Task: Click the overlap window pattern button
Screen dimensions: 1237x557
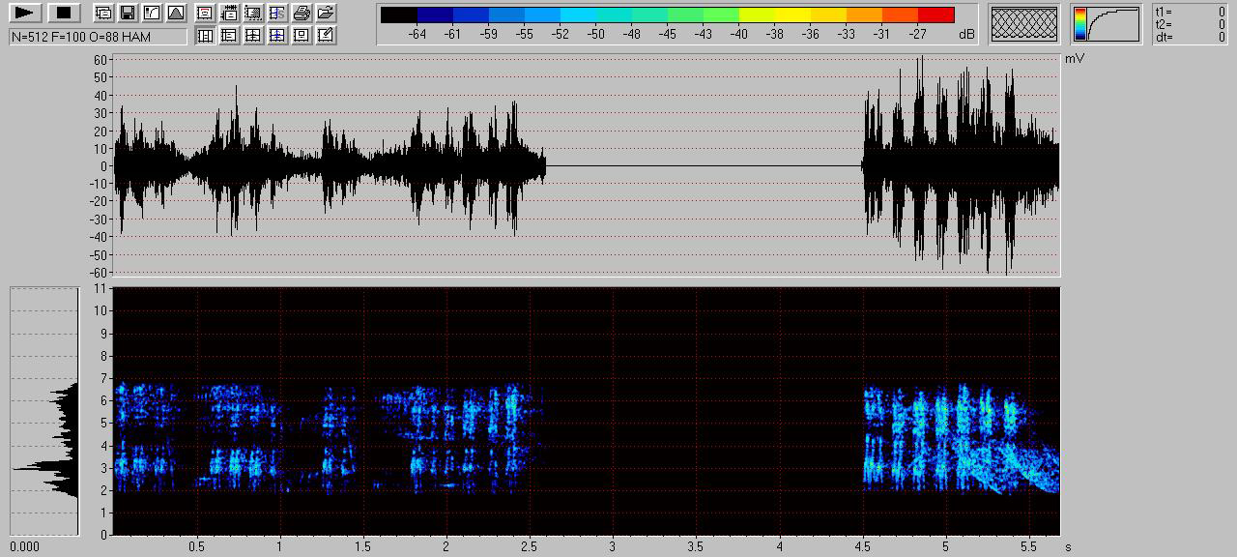Action: (x=1023, y=23)
